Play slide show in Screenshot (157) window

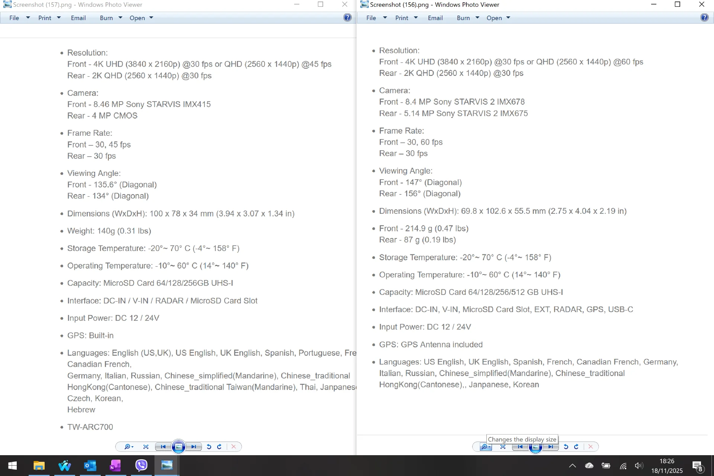[x=178, y=447]
